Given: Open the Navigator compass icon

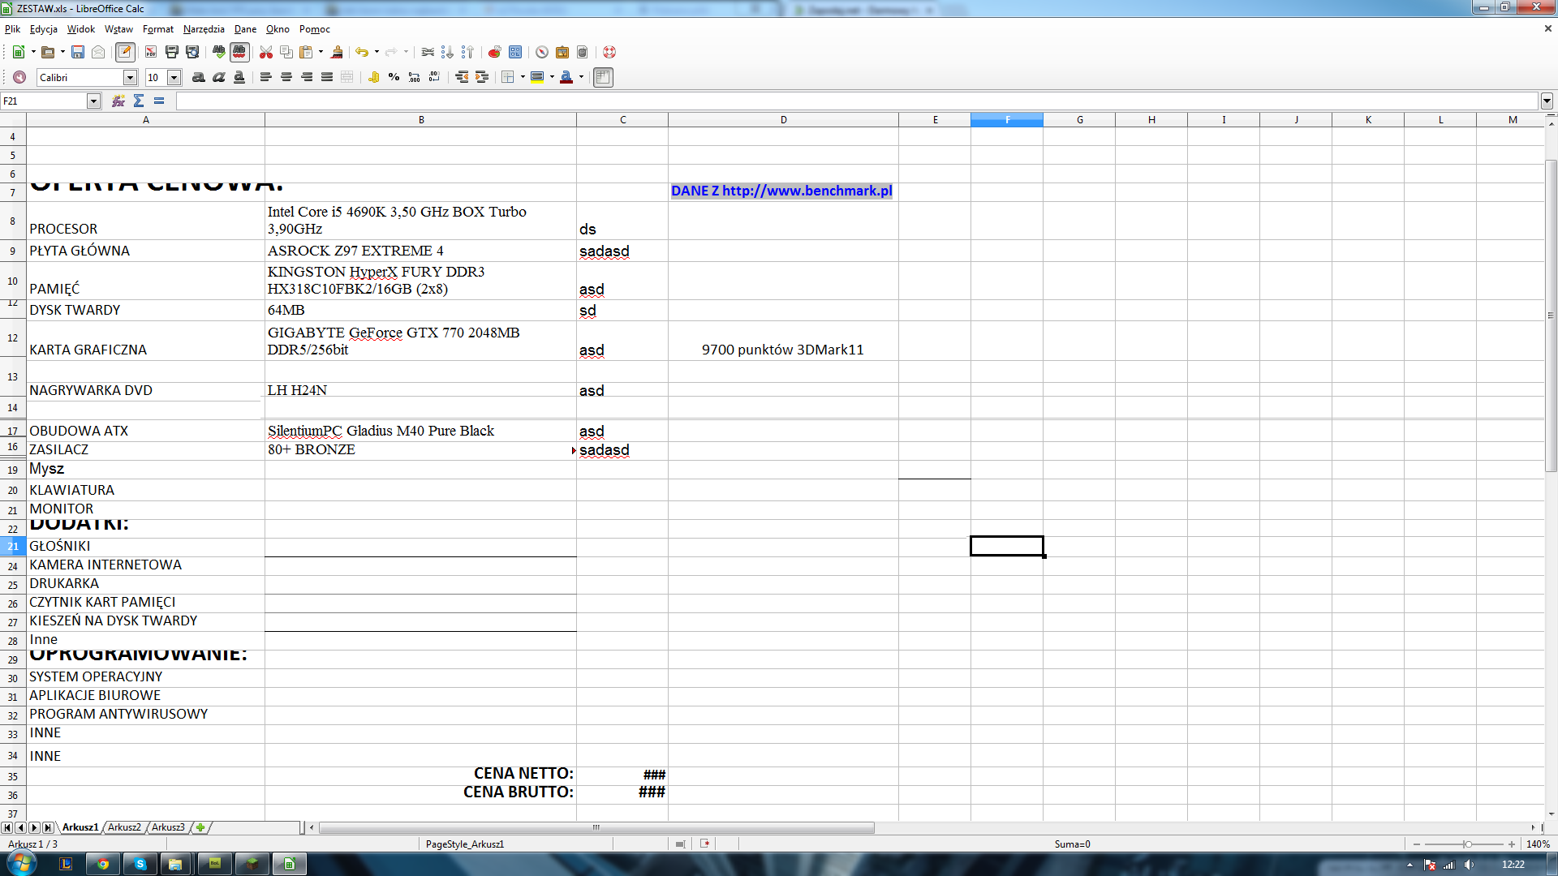Looking at the screenshot, I should (542, 52).
